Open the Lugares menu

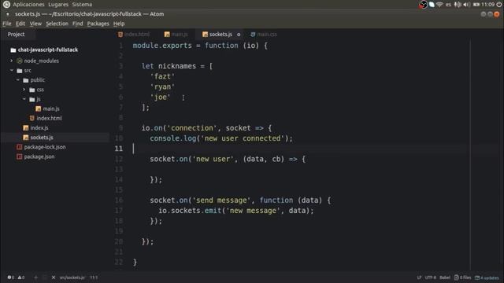pyautogui.click(x=58, y=5)
